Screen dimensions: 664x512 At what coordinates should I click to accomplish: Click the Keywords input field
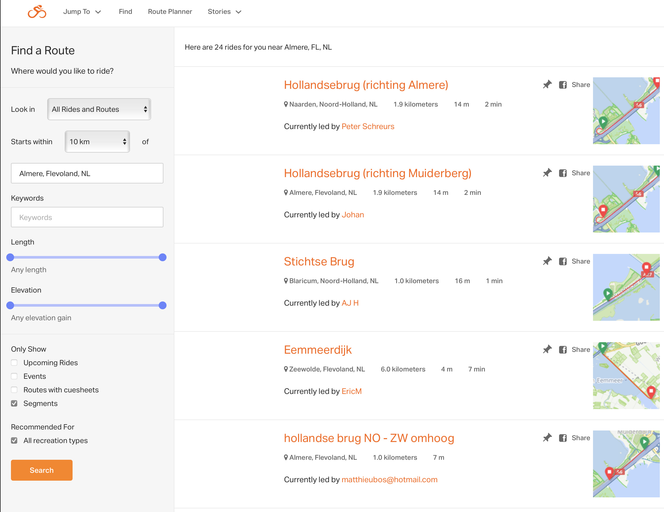coord(87,217)
